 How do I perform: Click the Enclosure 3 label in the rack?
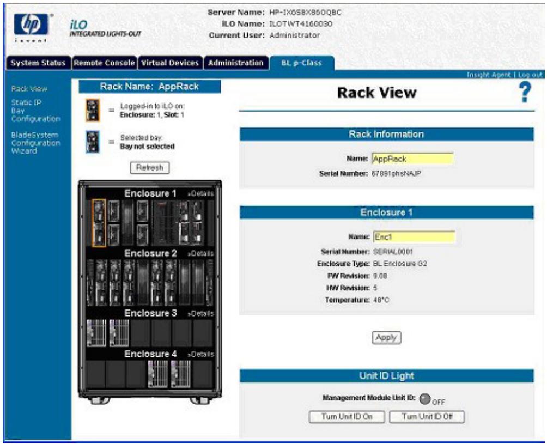point(150,313)
